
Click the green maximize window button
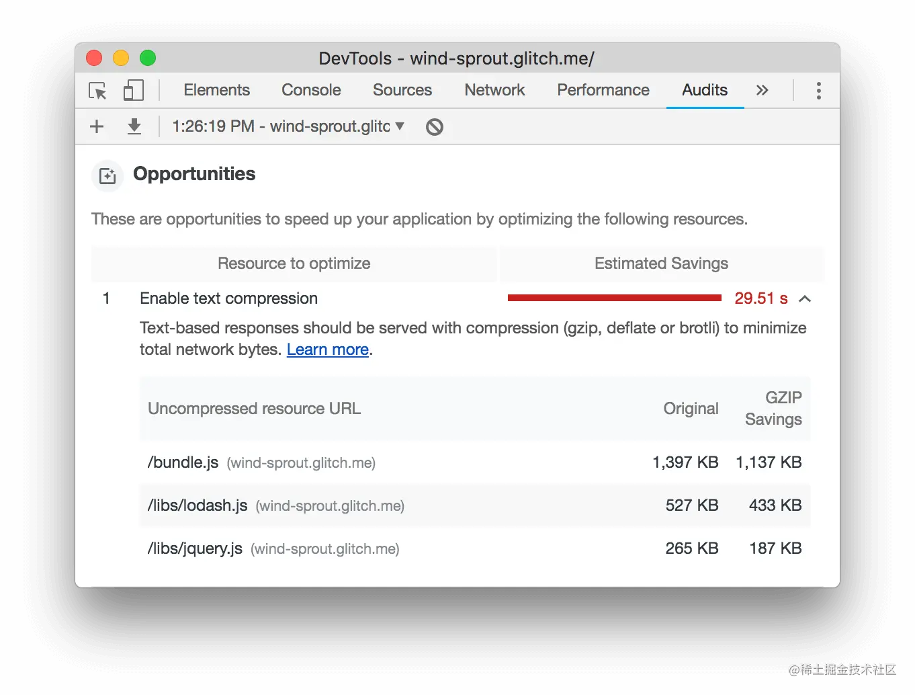148,58
